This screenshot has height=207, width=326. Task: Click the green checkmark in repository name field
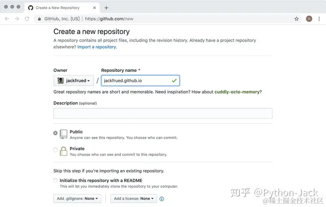[x=174, y=80]
